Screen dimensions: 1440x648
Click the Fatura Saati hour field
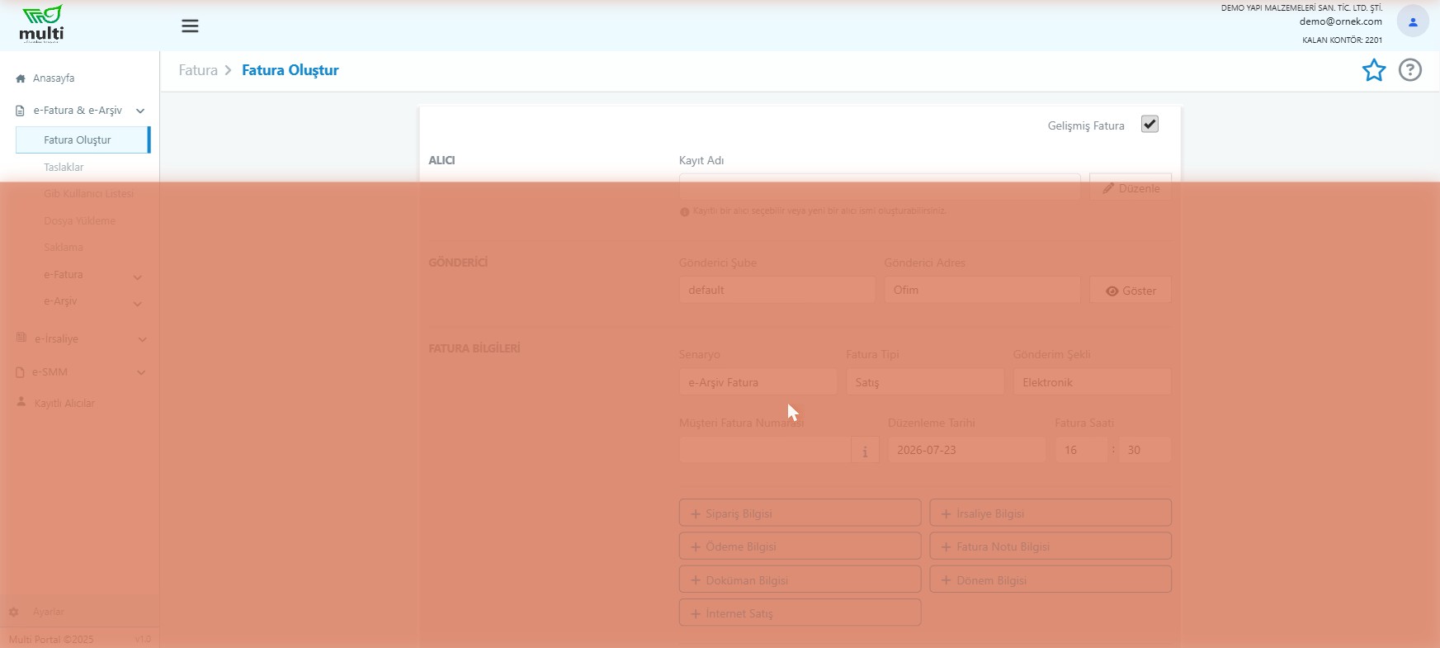click(x=1081, y=451)
